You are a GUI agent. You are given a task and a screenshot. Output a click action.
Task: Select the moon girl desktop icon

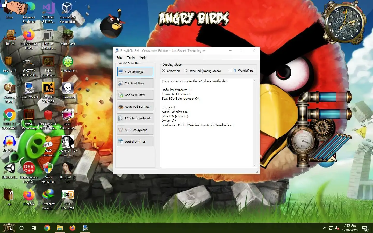10,64
